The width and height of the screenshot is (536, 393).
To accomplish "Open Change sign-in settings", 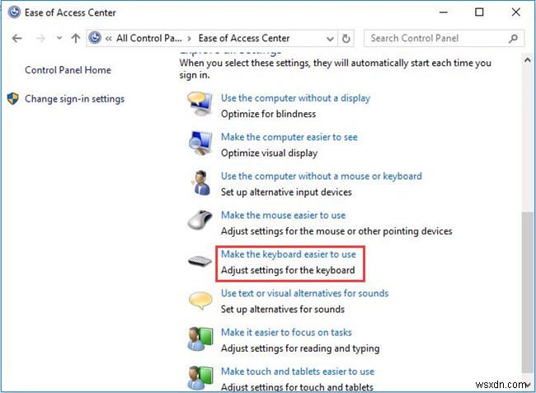I will pos(74,99).
